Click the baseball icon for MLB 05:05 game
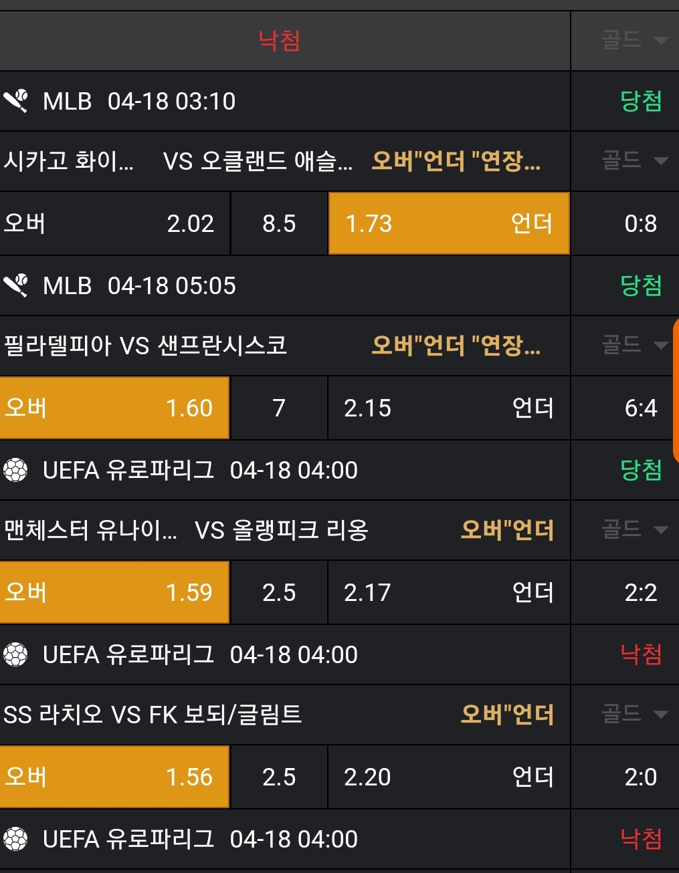This screenshot has height=873, width=679. [16, 285]
